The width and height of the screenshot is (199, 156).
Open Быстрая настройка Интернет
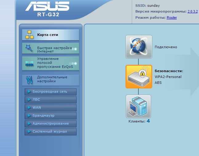(x=50, y=48)
